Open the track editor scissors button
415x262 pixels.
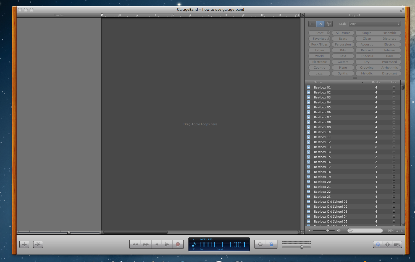coord(38,244)
